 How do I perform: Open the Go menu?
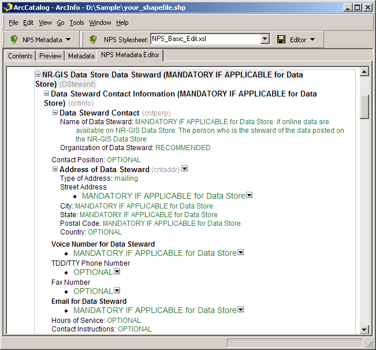click(61, 23)
